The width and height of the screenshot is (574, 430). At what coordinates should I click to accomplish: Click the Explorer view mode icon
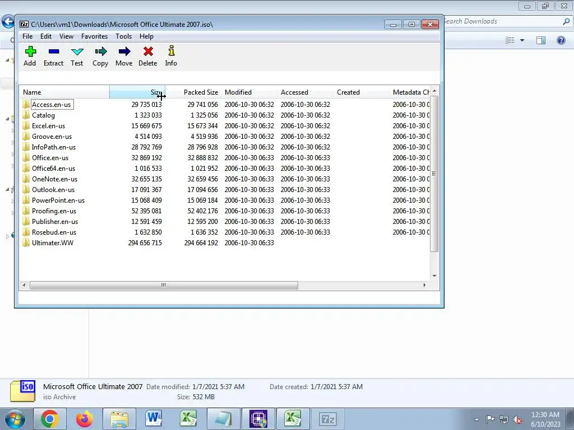click(510, 40)
